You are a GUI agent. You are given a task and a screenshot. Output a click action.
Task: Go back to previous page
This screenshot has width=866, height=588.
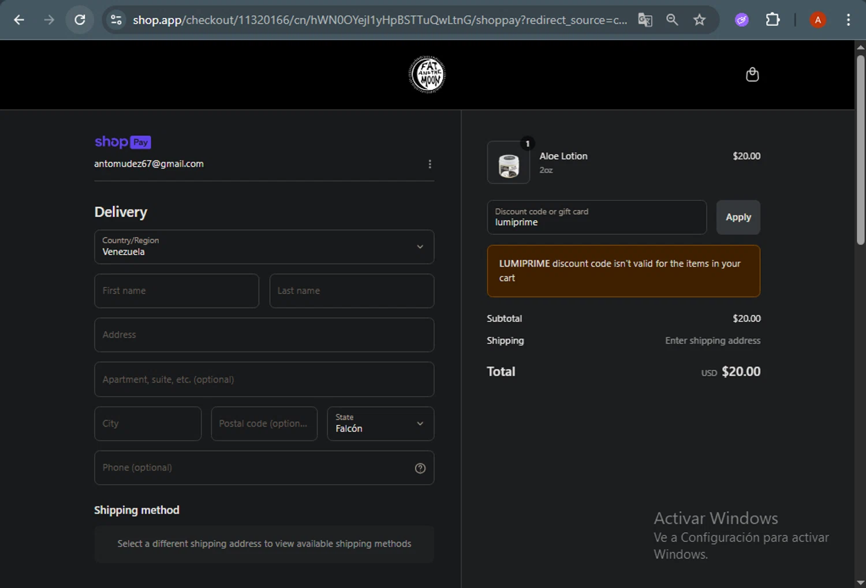19,20
